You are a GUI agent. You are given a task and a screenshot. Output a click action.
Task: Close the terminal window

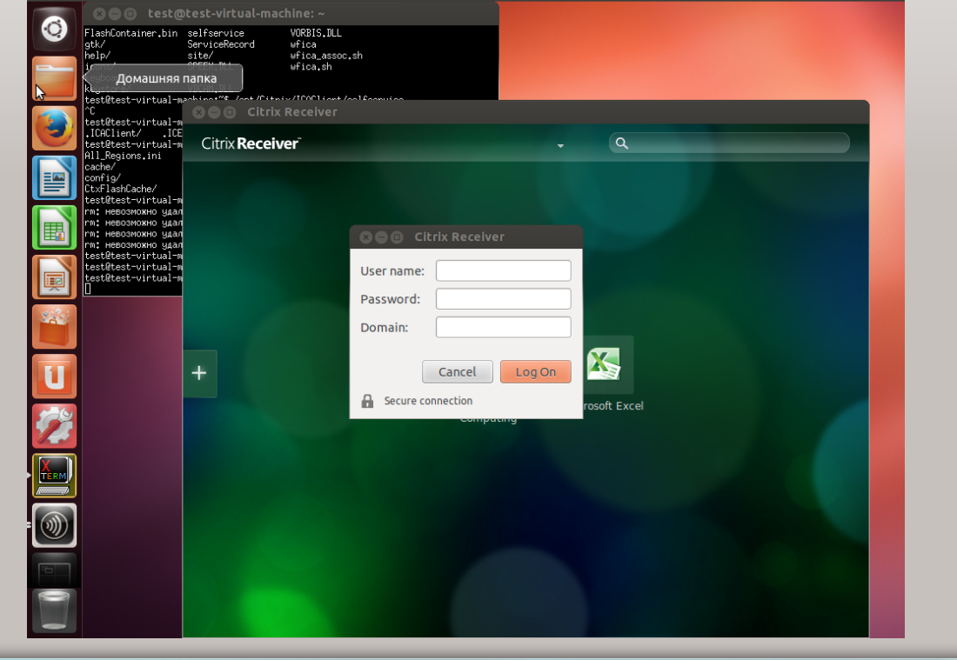[99, 13]
